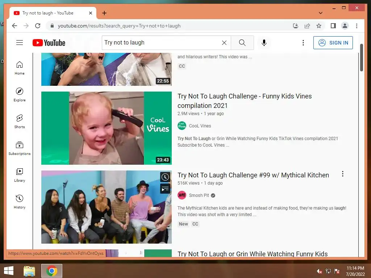Share this page from the address bar
The image size is (371, 278).
point(307,26)
